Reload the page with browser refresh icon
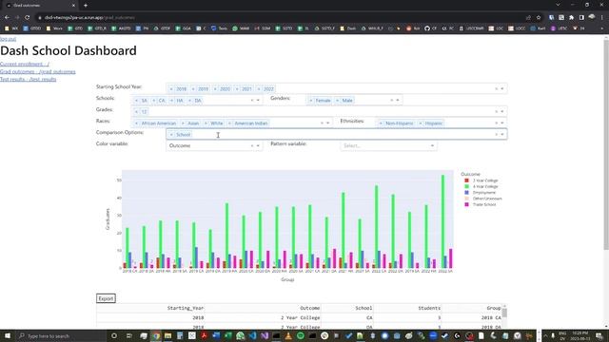Viewport: 609px width, 342px height. point(28,17)
